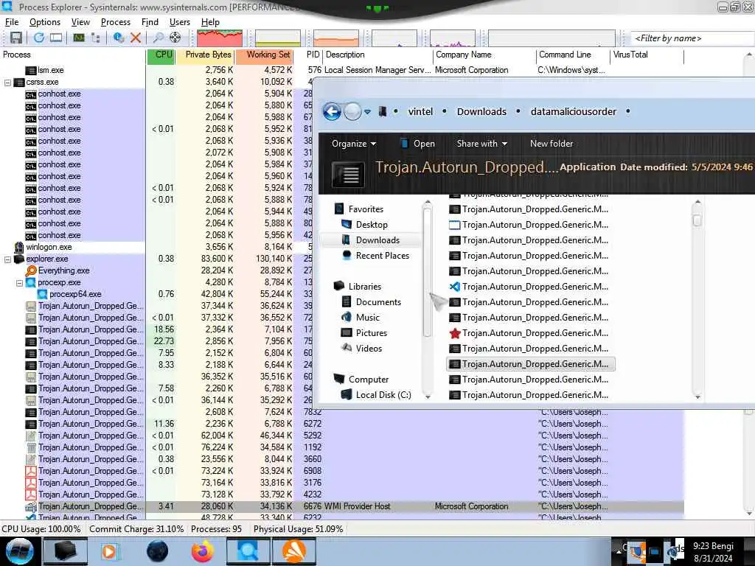This screenshot has height=566, width=755.
Task: Open the Process menu
Action: click(116, 22)
